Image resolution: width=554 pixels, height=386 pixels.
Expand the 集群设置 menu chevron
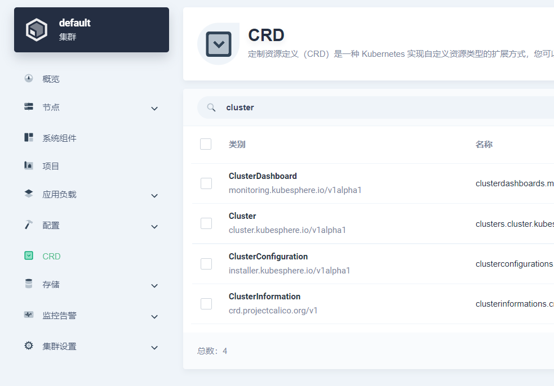click(154, 348)
